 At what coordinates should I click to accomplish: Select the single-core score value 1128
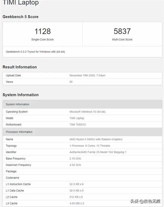tap(43, 31)
